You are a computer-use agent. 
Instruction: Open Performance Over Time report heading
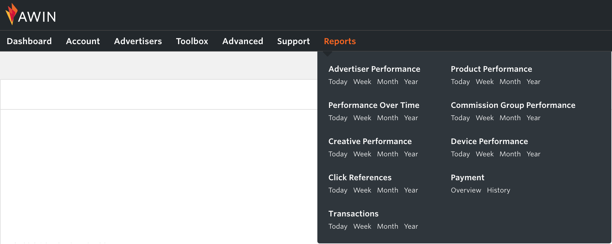(x=374, y=105)
